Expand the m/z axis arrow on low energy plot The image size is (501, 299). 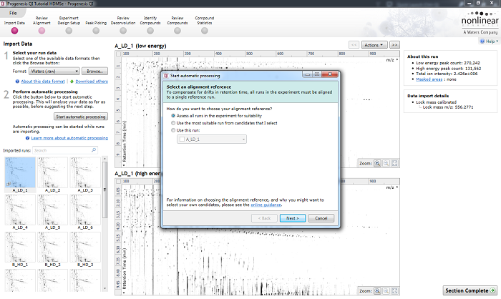[397, 60]
